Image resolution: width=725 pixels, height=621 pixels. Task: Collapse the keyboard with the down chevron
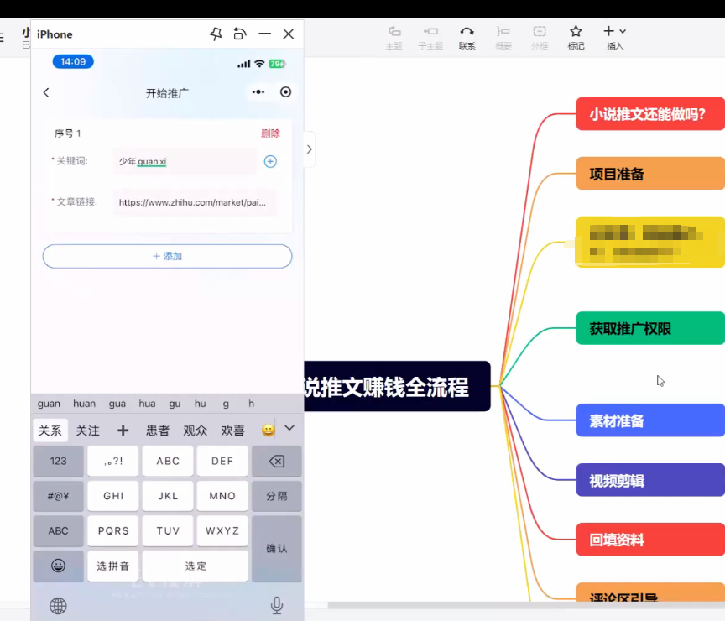tap(289, 428)
